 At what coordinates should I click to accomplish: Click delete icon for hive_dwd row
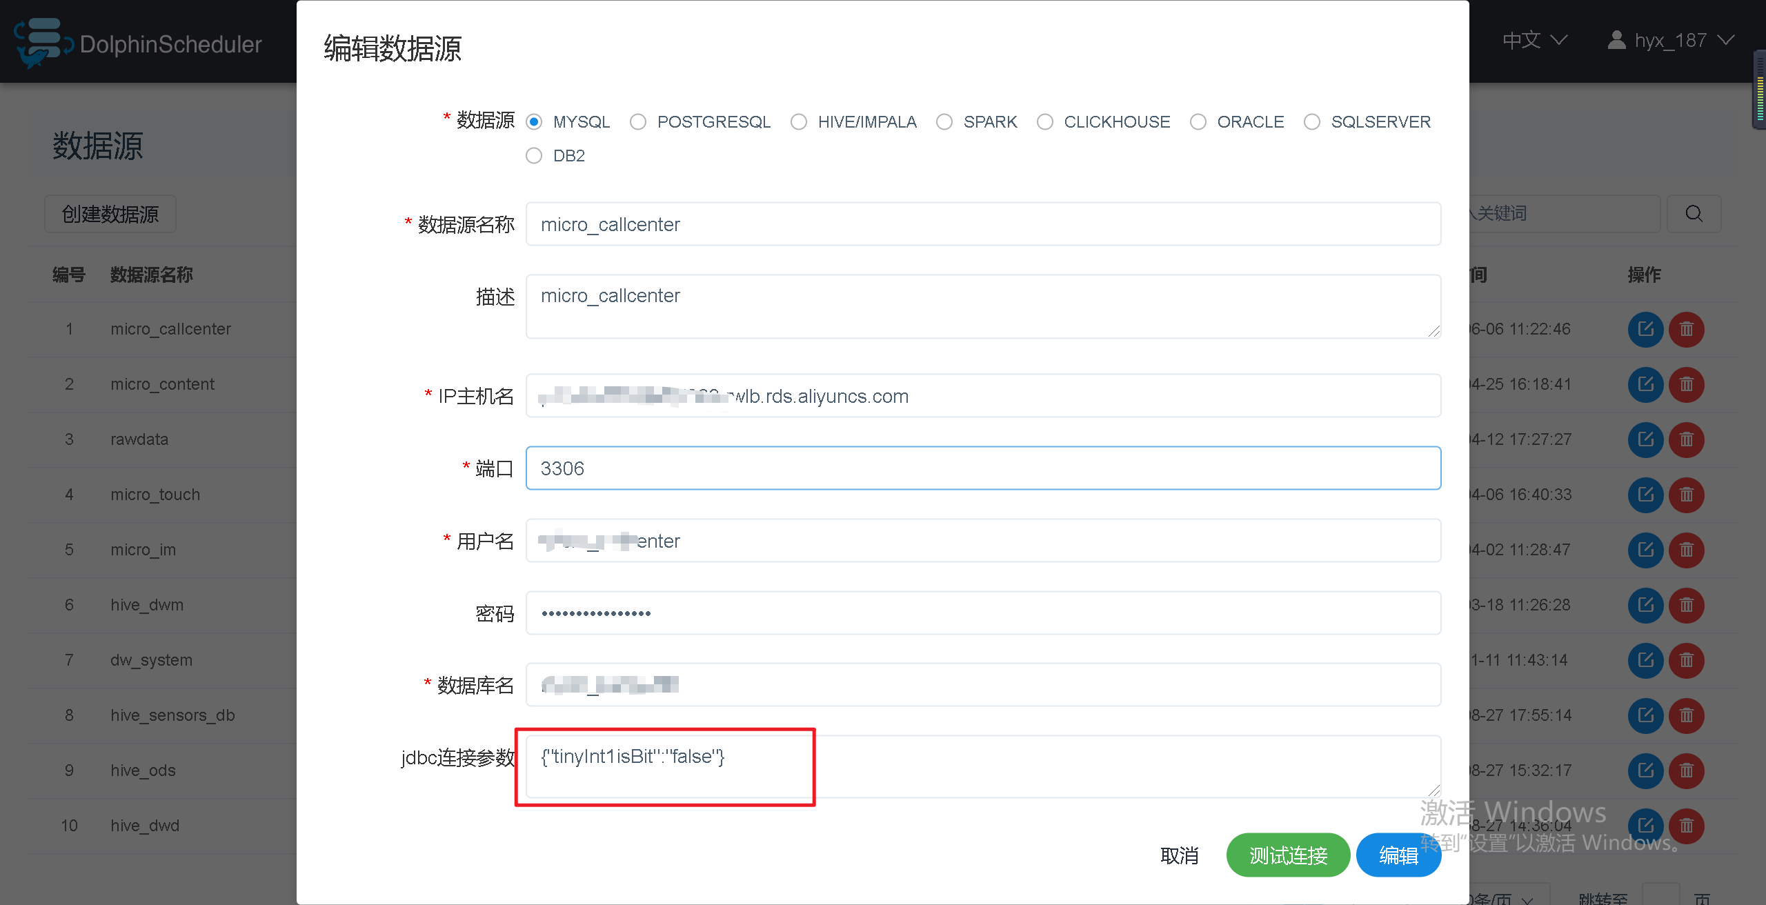coord(1687,826)
